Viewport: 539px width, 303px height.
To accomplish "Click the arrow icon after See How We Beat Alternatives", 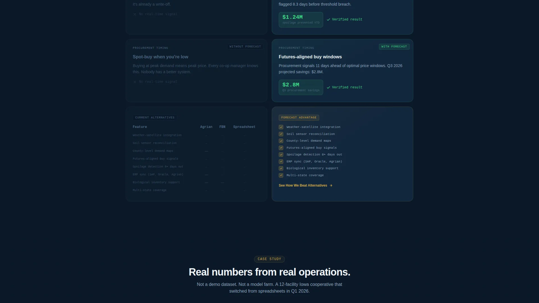I will (x=331, y=185).
